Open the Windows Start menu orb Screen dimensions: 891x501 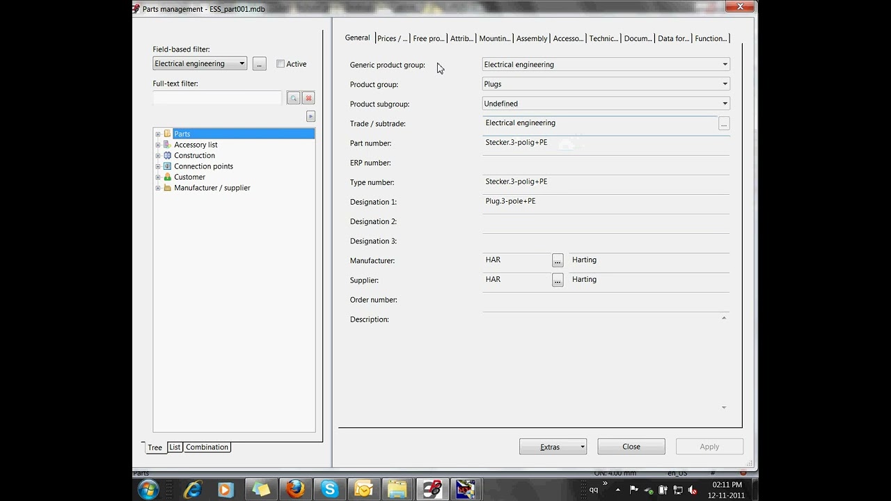click(x=148, y=489)
